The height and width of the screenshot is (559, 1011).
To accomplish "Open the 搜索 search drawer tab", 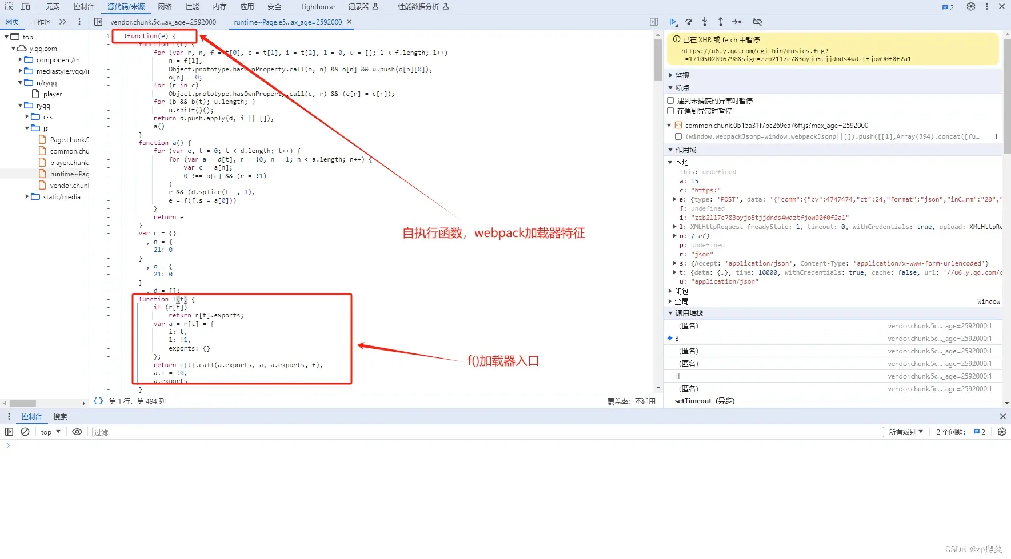I will pyautogui.click(x=60, y=416).
